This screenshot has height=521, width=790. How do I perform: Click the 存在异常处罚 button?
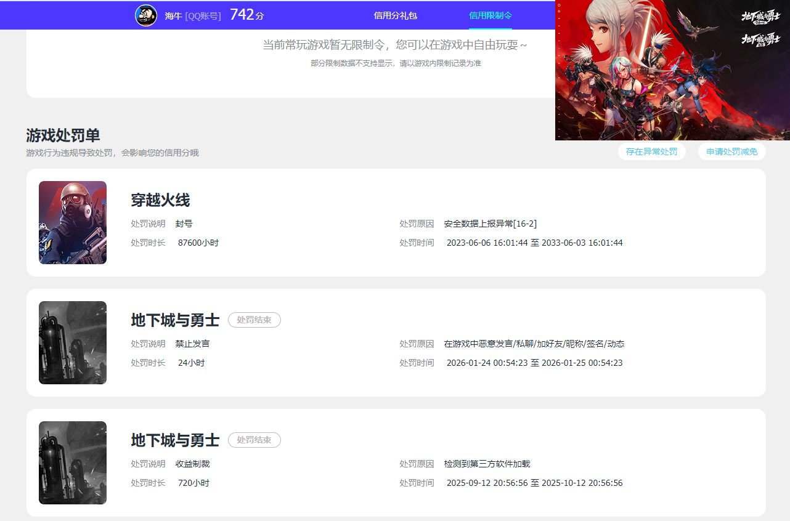point(651,151)
